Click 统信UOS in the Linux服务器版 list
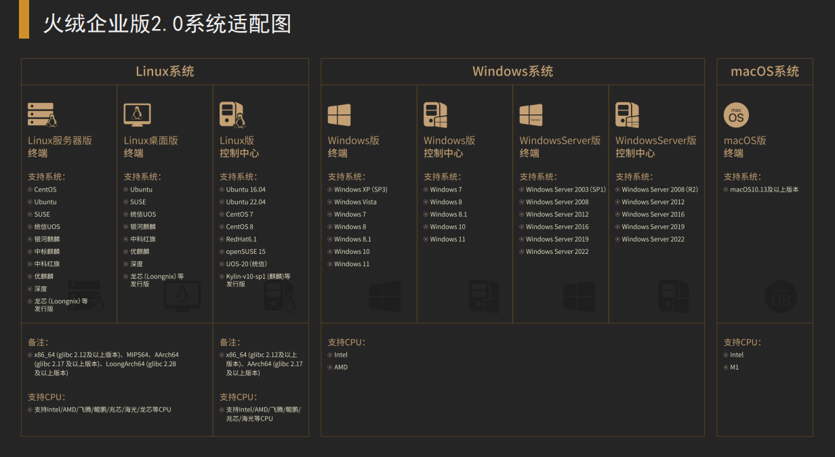 47,227
